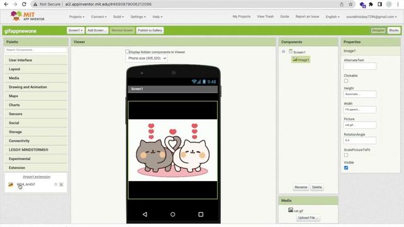Remove the KIO4_AniGif extension with X icon

(x=61, y=185)
